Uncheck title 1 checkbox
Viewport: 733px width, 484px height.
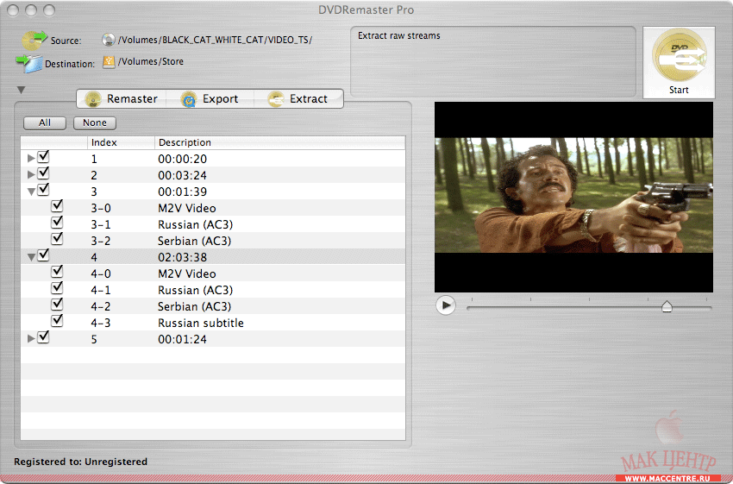(43, 157)
